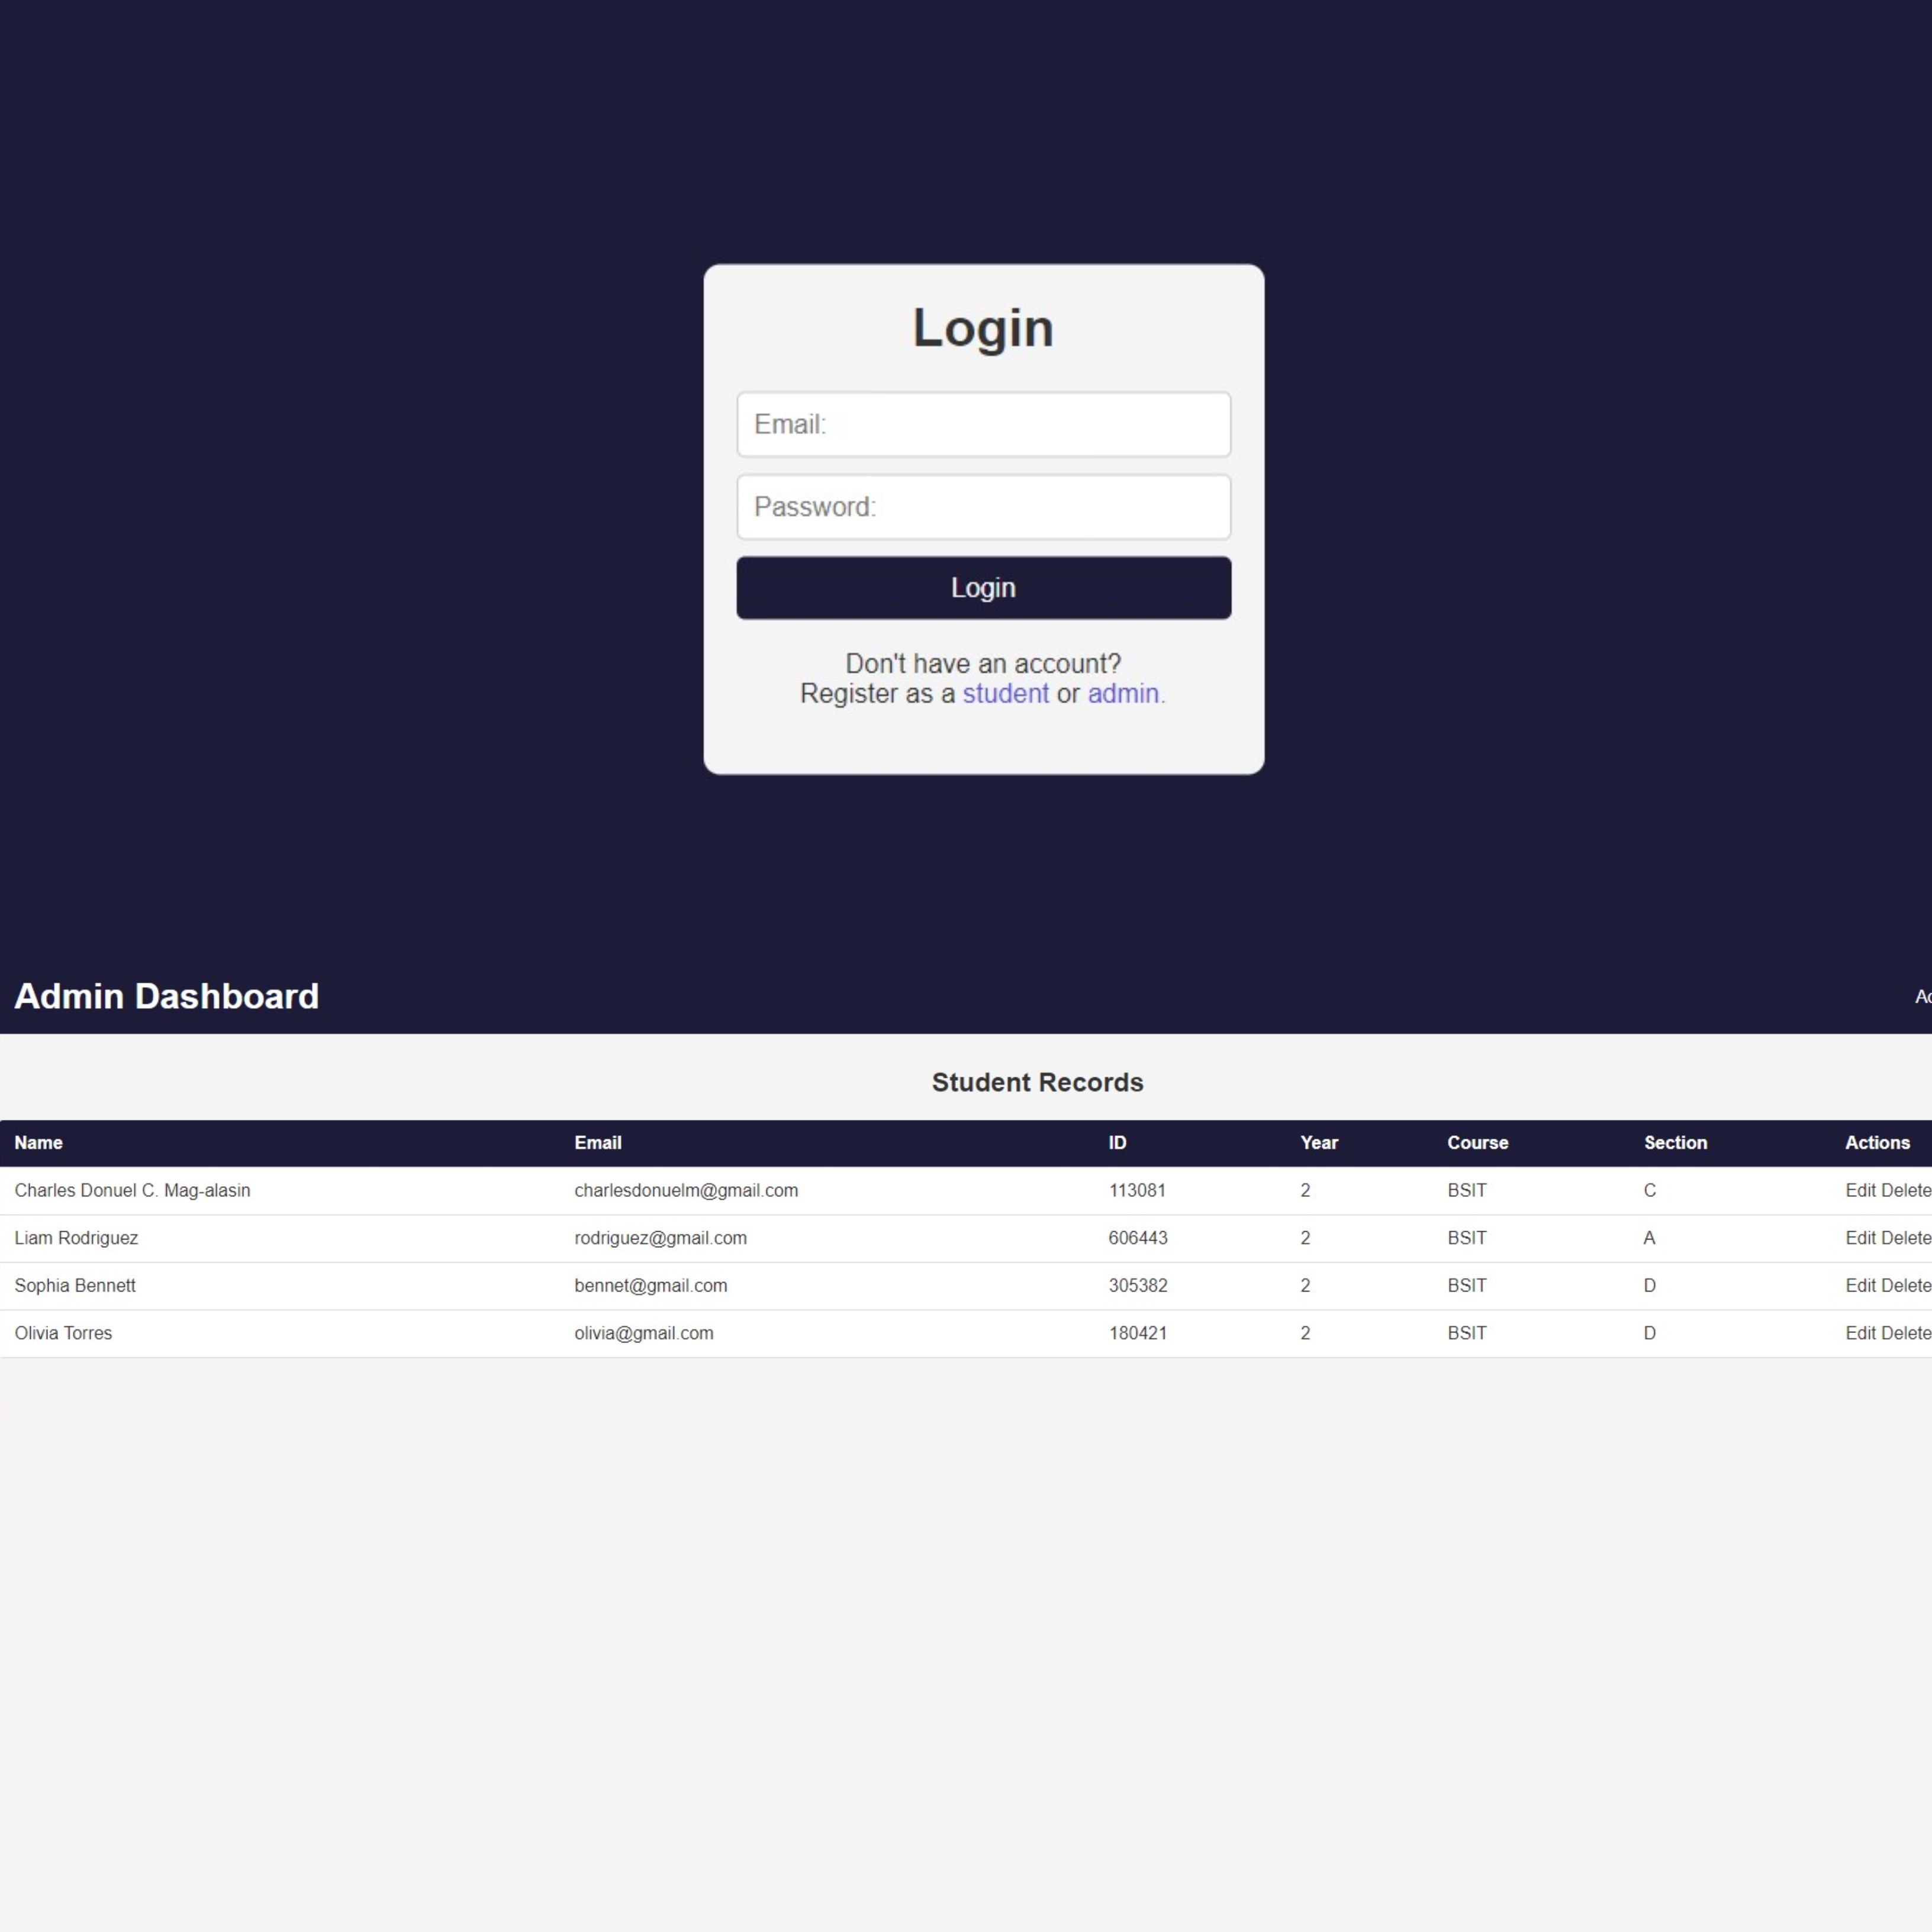Click the Name column header
The height and width of the screenshot is (1932, 1932).
(x=38, y=1143)
